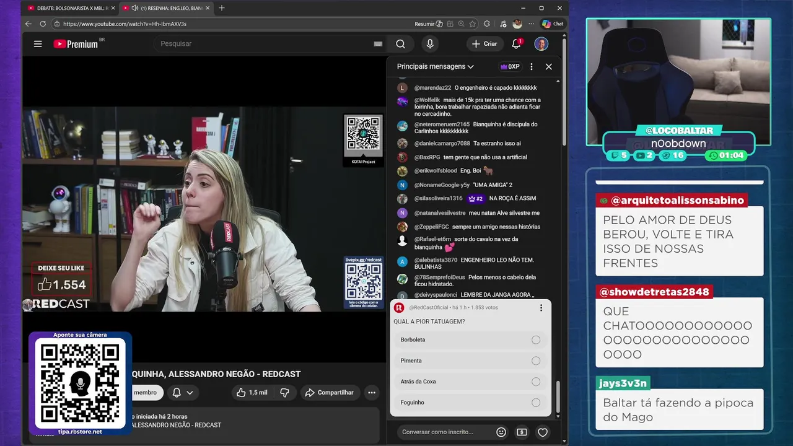The width and height of the screenshot is (793, 446).
Task: Mute tab via speaker icon on RESENHA tab
Action: point(134,8)
